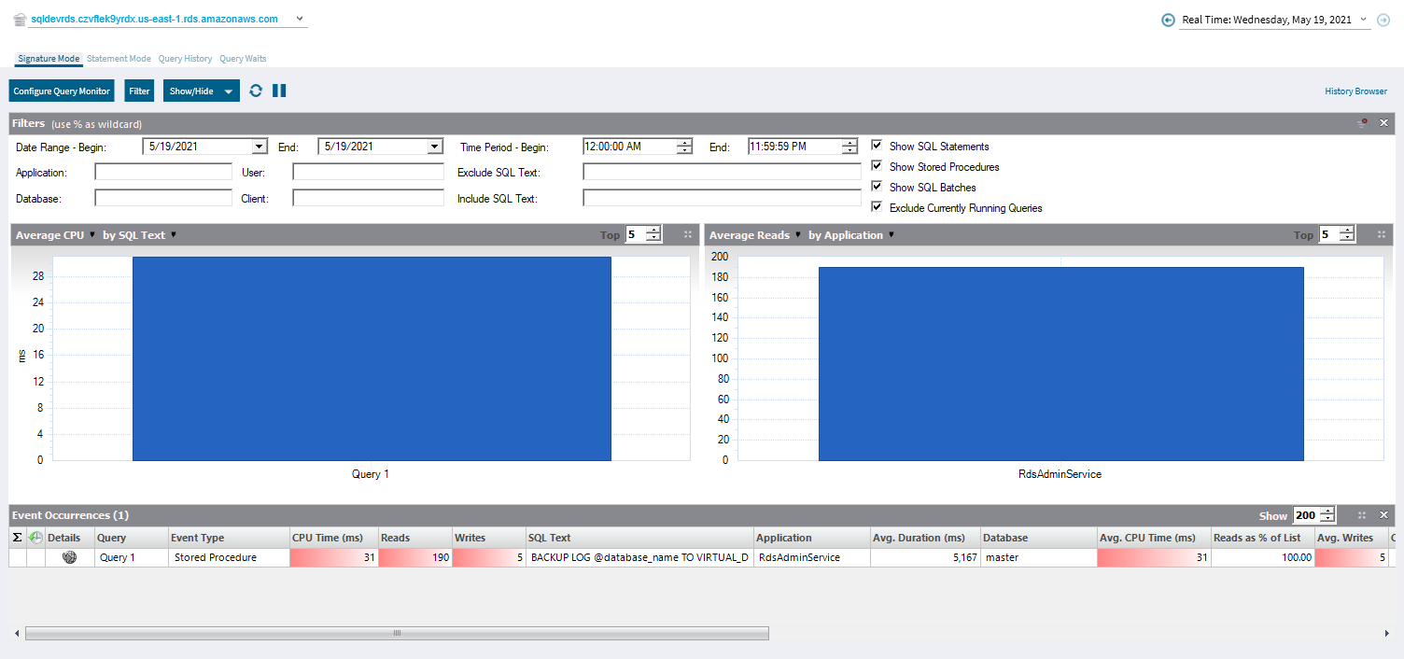Change Top count on Average CPU chart
Viewport: 1404px width, 659px height.
653,235
